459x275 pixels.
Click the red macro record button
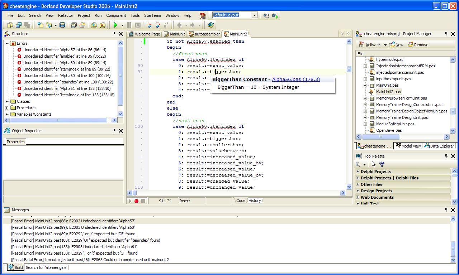coord(136,201)
